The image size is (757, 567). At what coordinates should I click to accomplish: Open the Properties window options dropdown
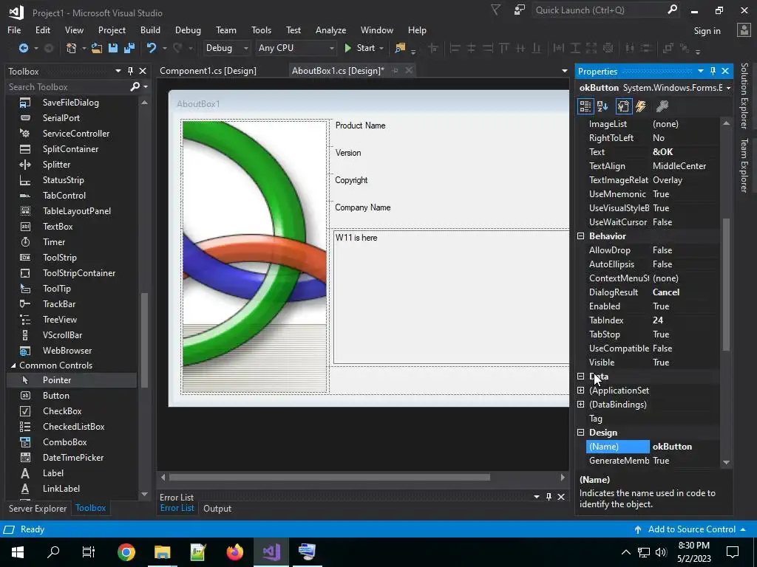[701, 71]
